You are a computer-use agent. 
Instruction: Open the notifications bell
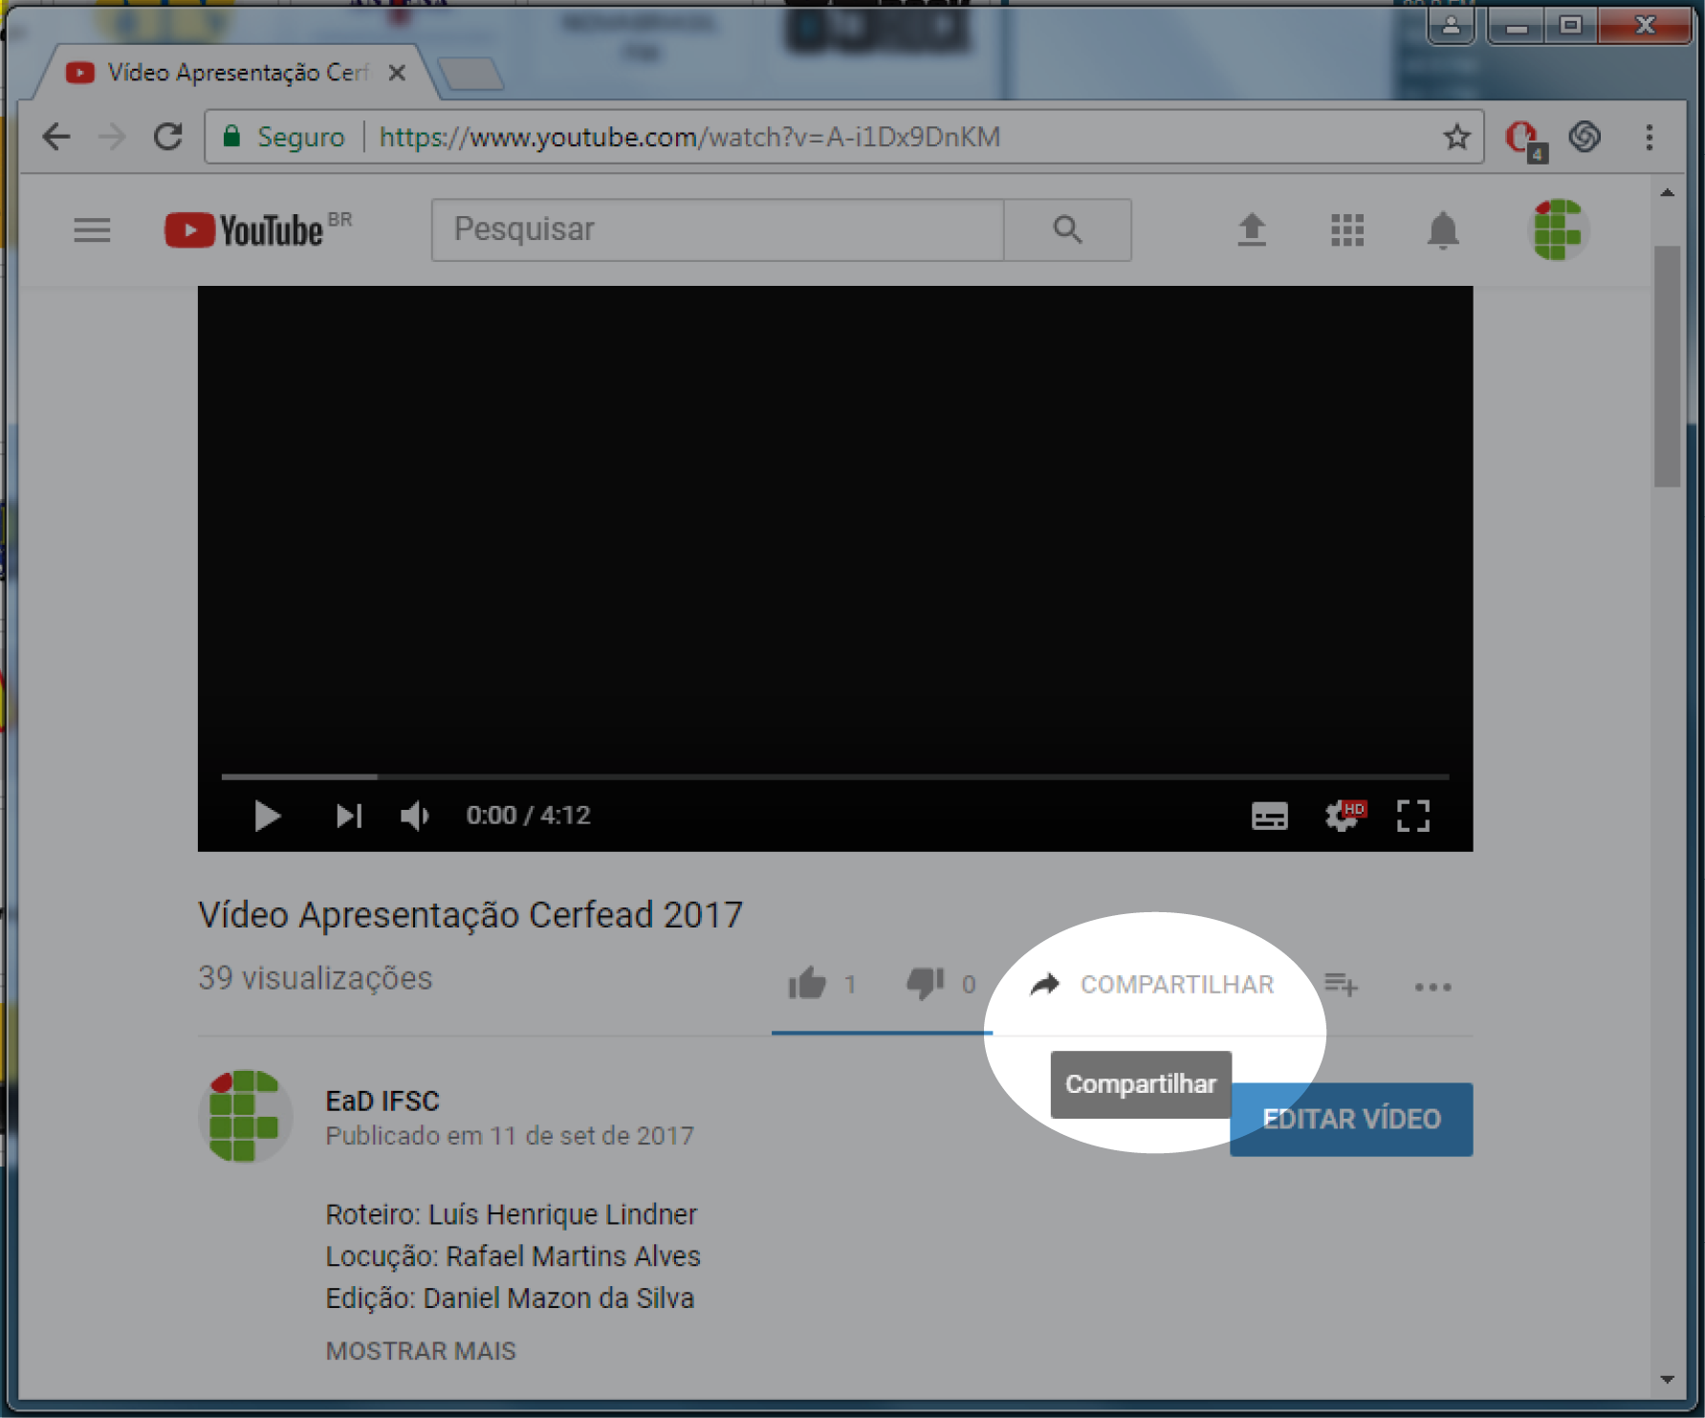tap(1443, 230)
